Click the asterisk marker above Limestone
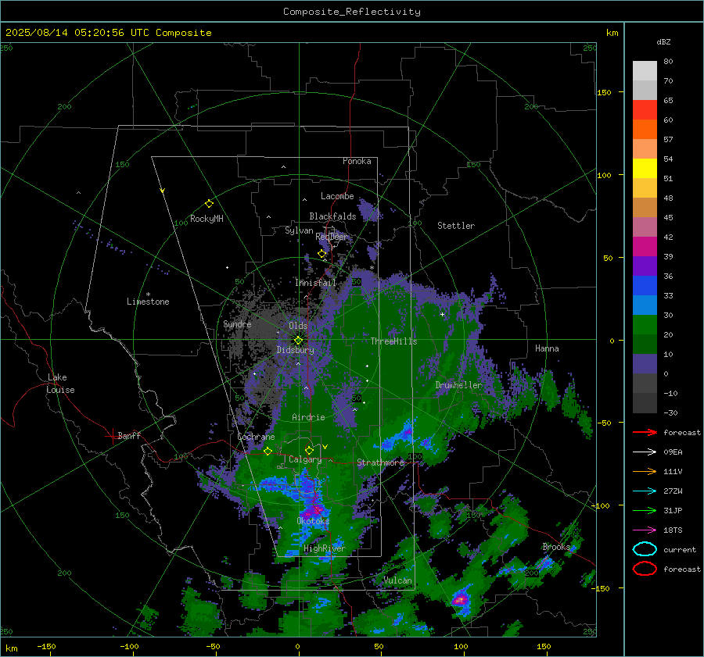The image size is (704, 657). click(148, 295)
